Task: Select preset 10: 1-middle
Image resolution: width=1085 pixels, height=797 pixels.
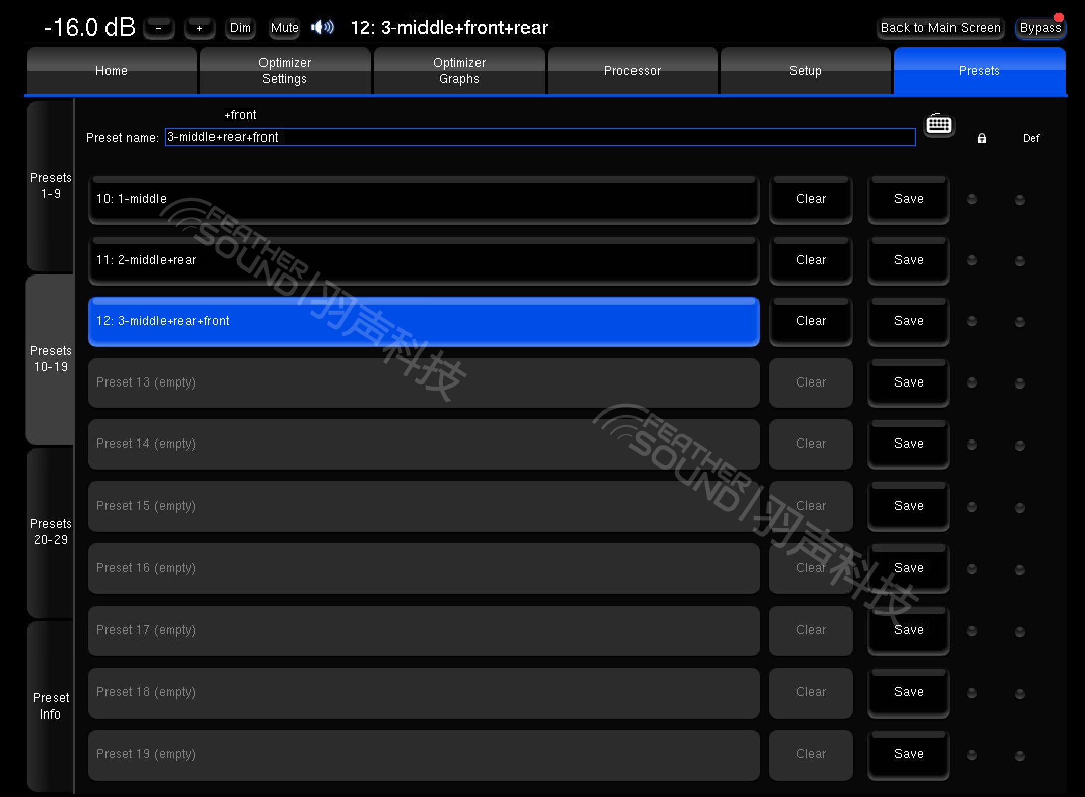Action: coord(423,199)
